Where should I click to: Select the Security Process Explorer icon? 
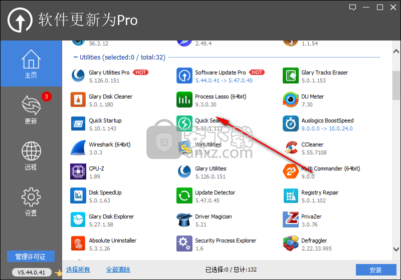coord(184,243)
